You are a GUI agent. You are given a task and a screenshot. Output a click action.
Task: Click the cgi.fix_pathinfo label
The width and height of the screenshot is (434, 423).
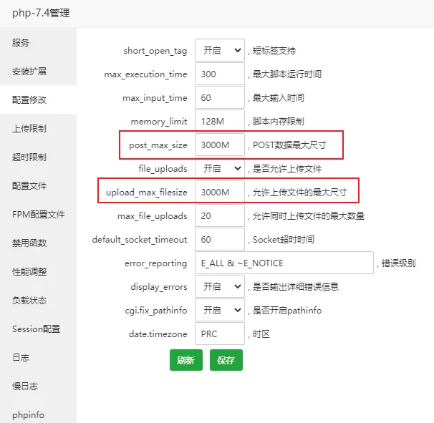(156, 311)
